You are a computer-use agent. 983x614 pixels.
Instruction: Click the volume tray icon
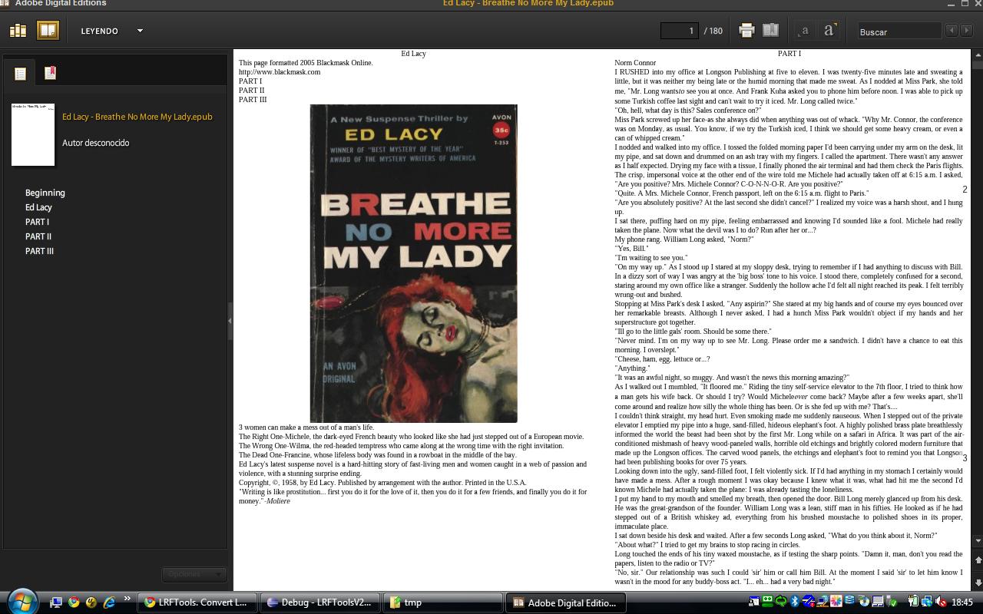coord(942,602)
